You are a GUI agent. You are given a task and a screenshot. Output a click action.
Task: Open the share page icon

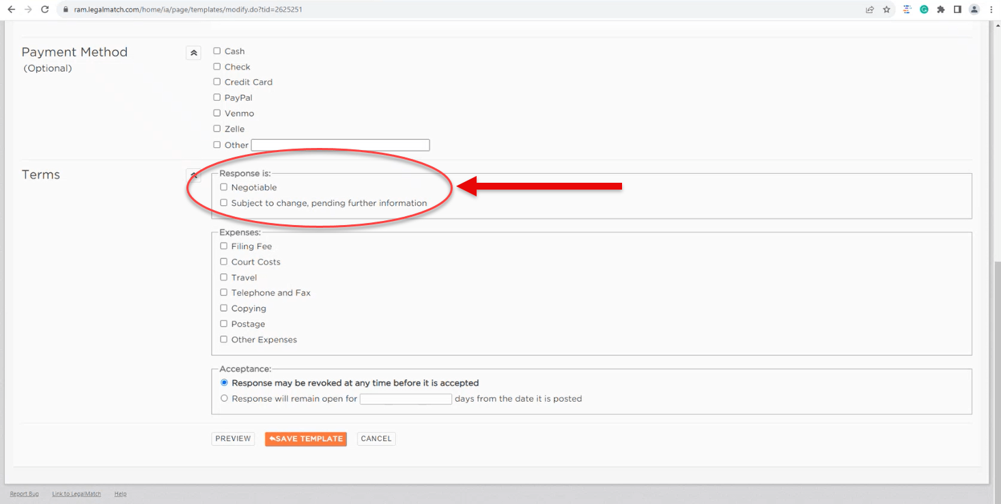click(869, 10)
